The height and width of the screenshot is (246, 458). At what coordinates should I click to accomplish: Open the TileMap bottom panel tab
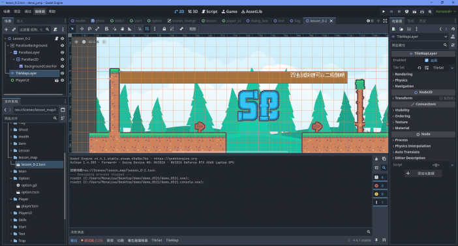172,240
